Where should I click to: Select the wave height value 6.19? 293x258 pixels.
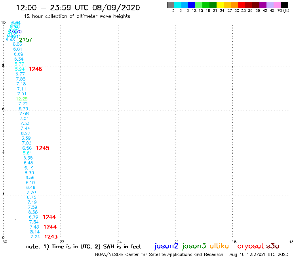[29, 168]
